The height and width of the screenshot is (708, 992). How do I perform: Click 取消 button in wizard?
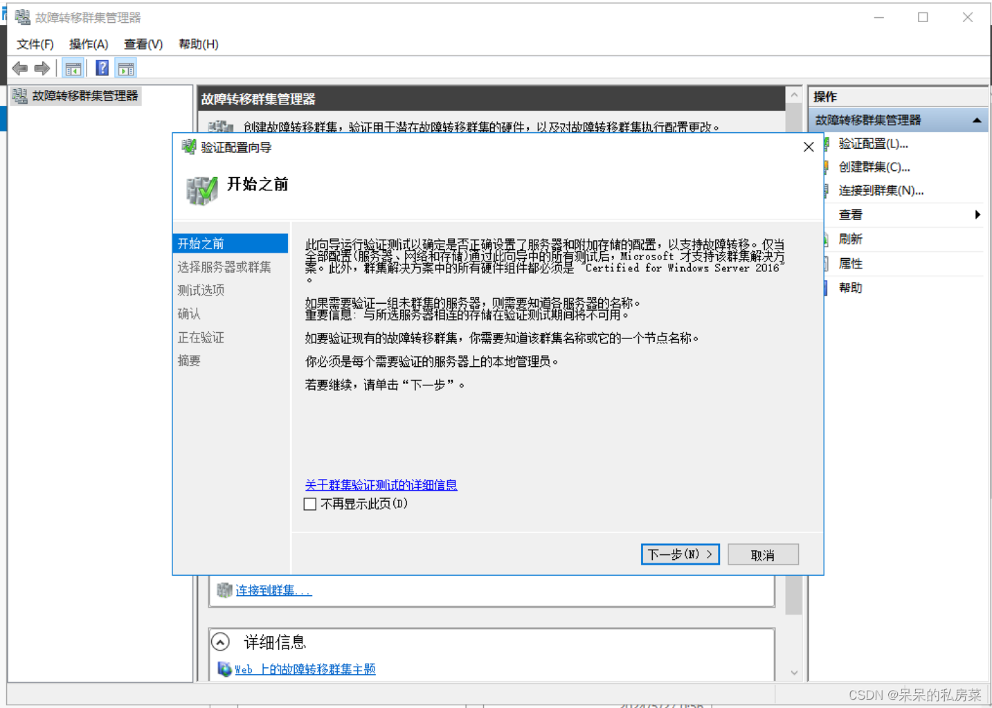coord(763,554)
